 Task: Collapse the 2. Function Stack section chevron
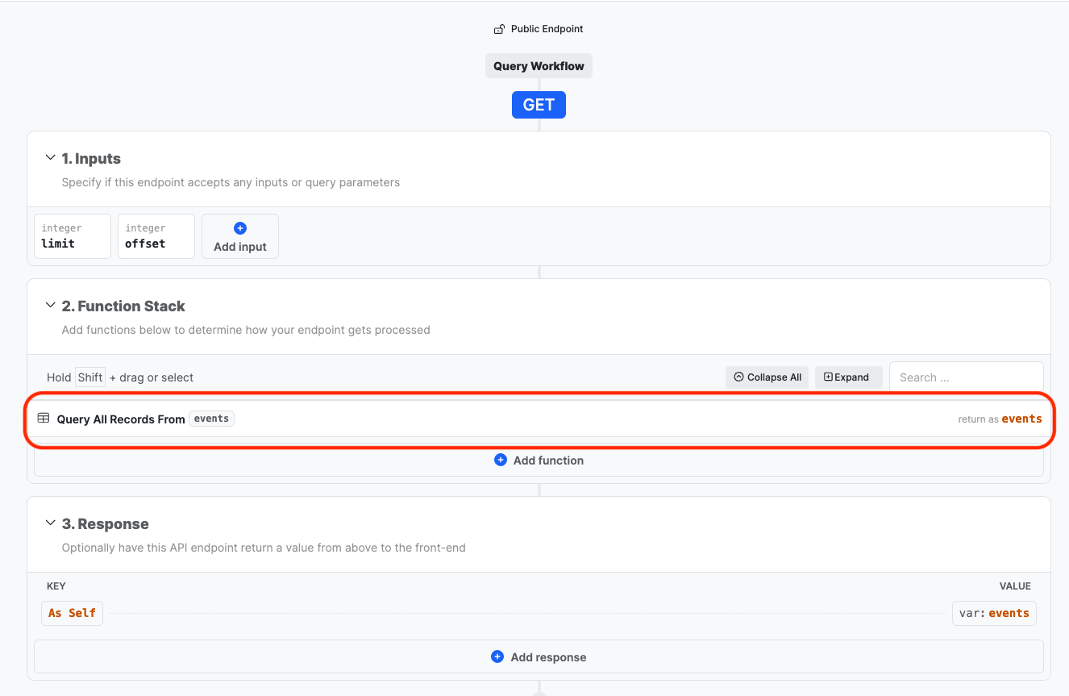[50, 306]
